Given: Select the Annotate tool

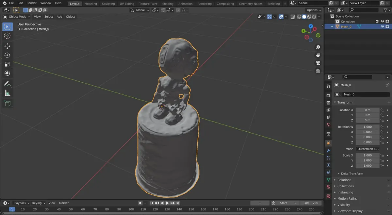Looking at the screenshot, I should (x=7, y=84).
